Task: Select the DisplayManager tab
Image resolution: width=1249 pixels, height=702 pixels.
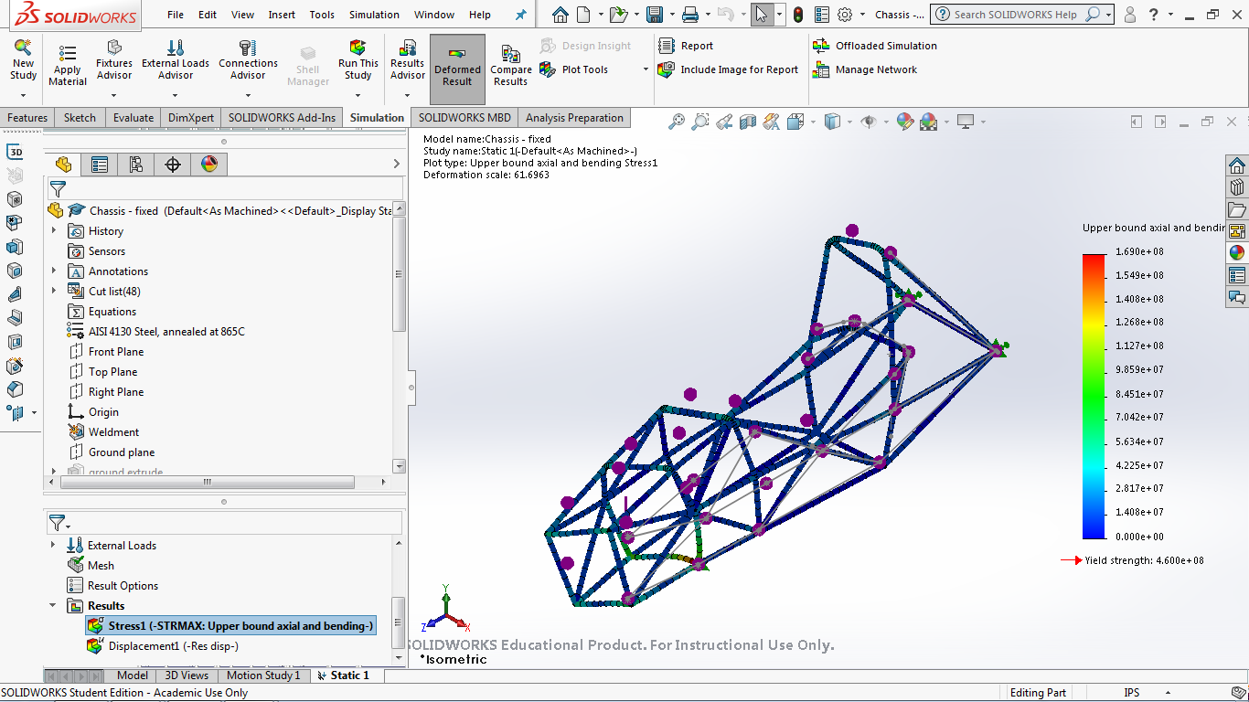Action: 209,165
